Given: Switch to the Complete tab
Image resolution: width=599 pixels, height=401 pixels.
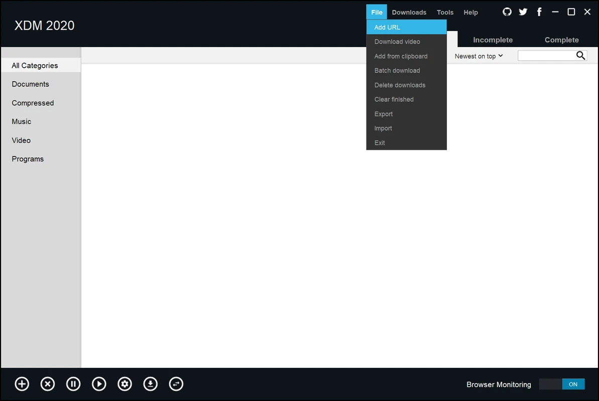Looking at the screenshot, I should click(561, 40).
